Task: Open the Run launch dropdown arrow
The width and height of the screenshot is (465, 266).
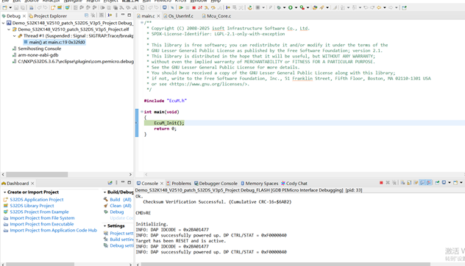Action: pos(296,7)
